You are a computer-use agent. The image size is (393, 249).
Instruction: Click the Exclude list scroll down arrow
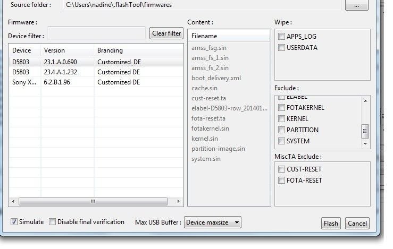(365, 143)
